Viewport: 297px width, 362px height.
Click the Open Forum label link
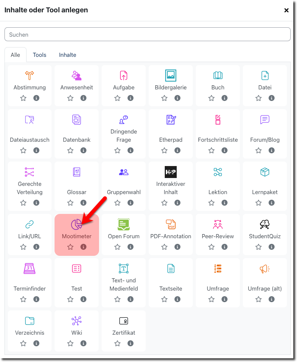click(x=124, y=236)
